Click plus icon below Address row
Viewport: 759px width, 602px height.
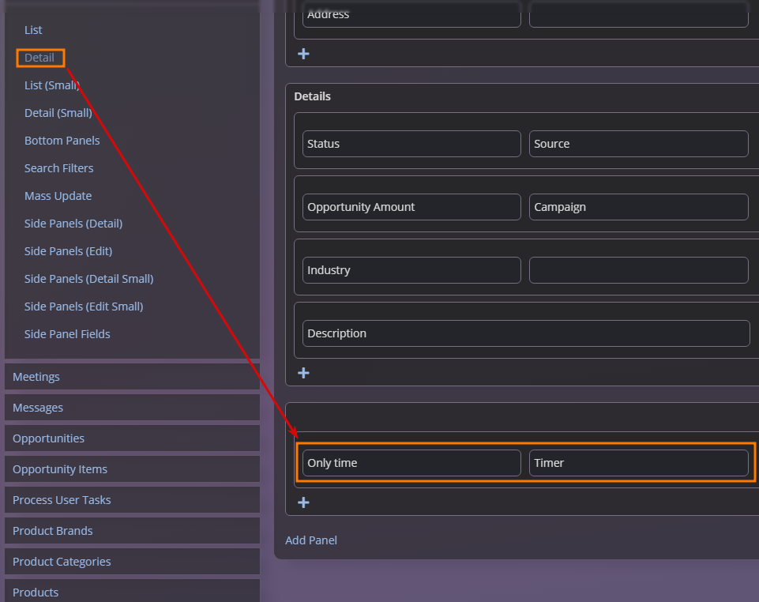click(x=303, y=54)
